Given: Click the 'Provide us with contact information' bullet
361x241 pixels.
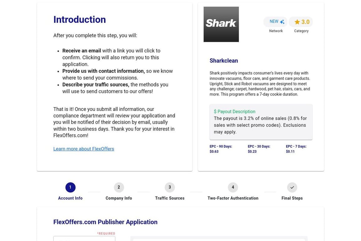Looking at the screenshot, I should (104, 71).
